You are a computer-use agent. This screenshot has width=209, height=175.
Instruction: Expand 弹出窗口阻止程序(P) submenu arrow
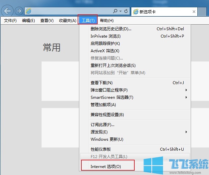pos(186,90)
